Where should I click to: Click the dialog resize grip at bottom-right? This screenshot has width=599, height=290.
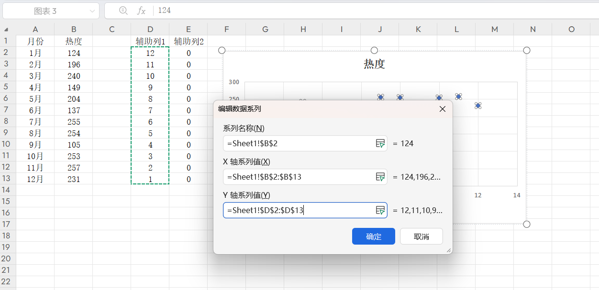point(448,251)
